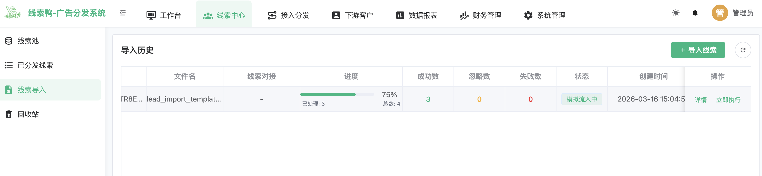
Task: Open the 系统管理 settings menu
Action: (544, 15)
